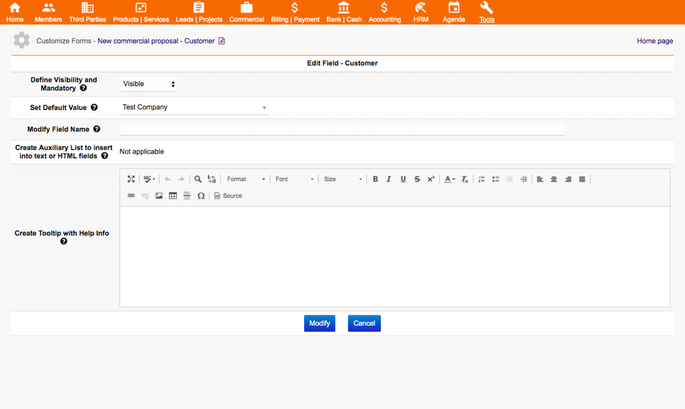Open the Visible visibility dropdown

coord(148,83)
